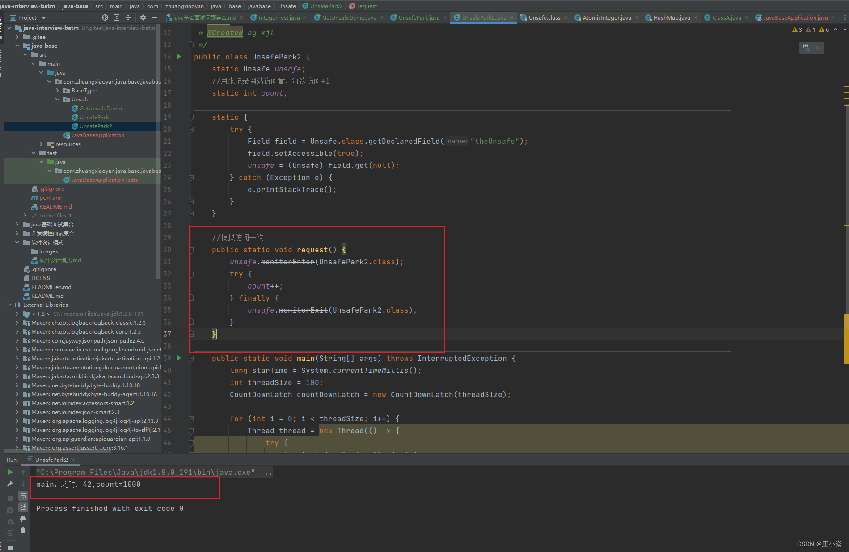The image size is (849, 552).
Task: Open GetUnsafeDemo in the project tree
Action: [101, 109]
